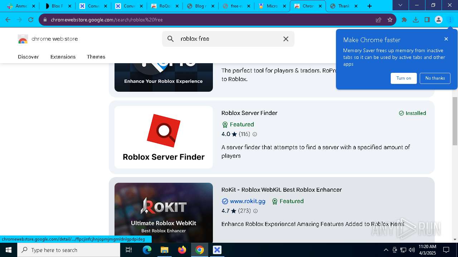Clear the 'roblox free' search text
Screen dimensions: 458x257
(286, 39)
